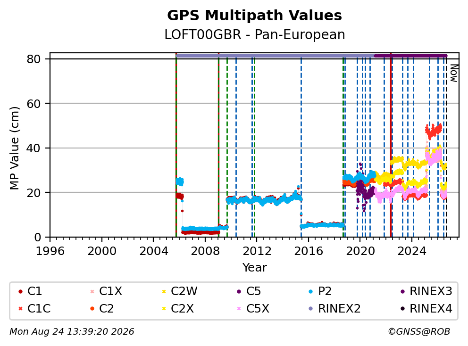Image resolution: width=468 pixels, height=346 pixels.
Task: Click the LOFT00GBR - Pan-European subtitle
Action: (255, 34)
